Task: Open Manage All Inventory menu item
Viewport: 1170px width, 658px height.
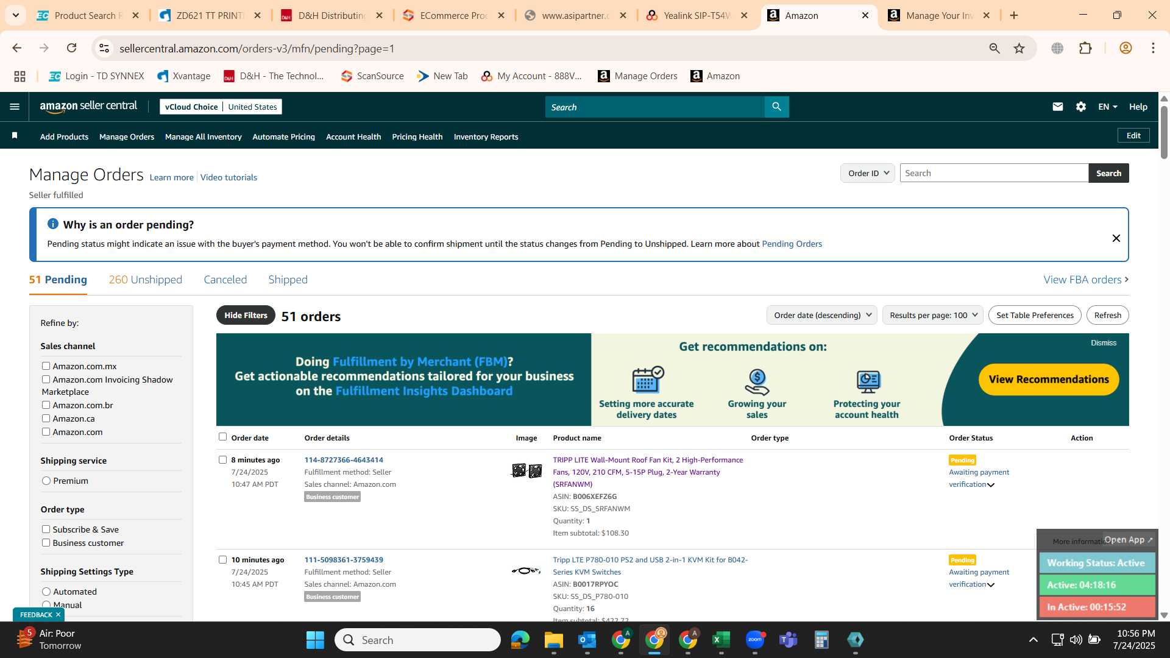Action: click(203, 136)
